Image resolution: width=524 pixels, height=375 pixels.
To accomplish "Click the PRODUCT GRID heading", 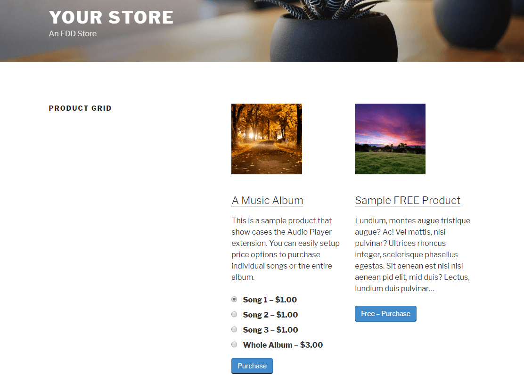I will [x=80, y=108].
